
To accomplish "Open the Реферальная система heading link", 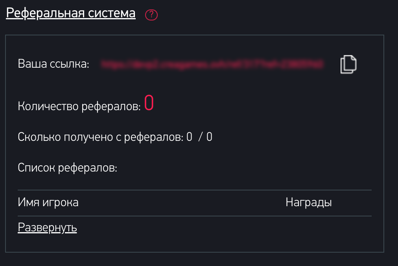I will [x=71, y=13].
